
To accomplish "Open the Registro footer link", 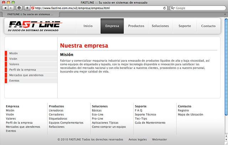I will point(183,110).
